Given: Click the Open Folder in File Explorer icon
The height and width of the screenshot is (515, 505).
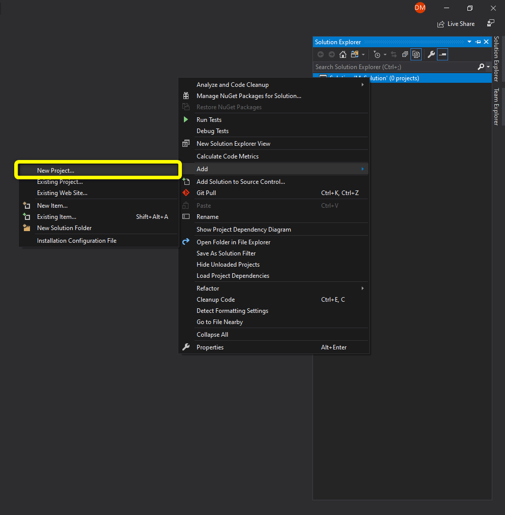Looking at the screenshot, I should 186,242.
